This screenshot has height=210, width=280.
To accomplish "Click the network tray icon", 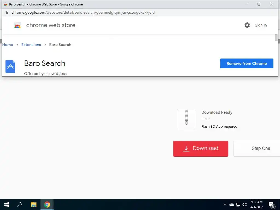I will (x=238, y=205).
